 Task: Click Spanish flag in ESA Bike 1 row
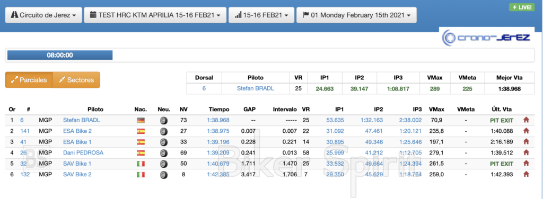(141, 142)
